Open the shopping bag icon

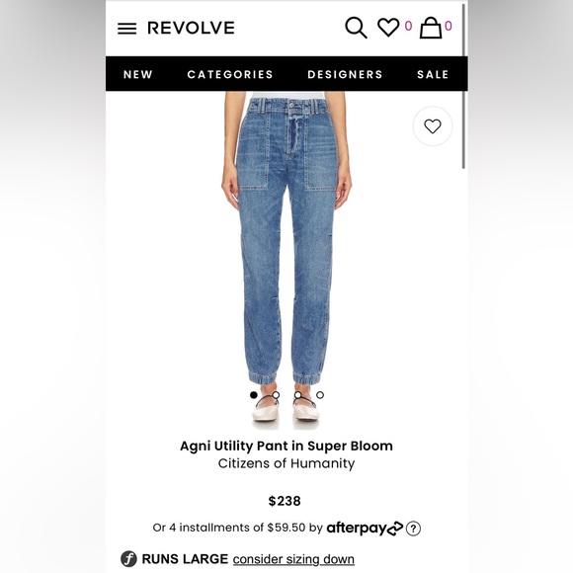click(x=431, y=28)
